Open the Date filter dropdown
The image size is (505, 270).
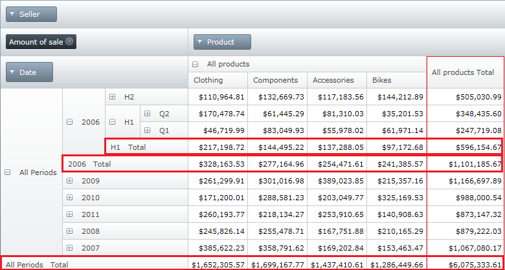click(29, 72)
